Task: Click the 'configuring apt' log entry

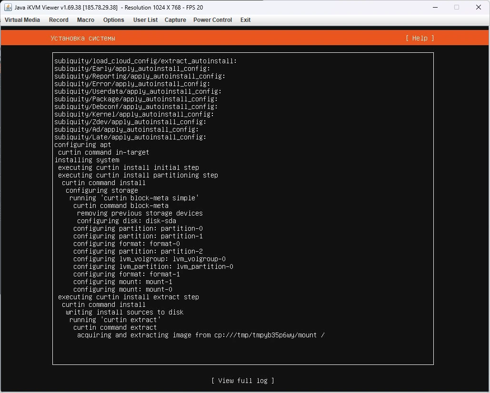Action: (82, 145)
